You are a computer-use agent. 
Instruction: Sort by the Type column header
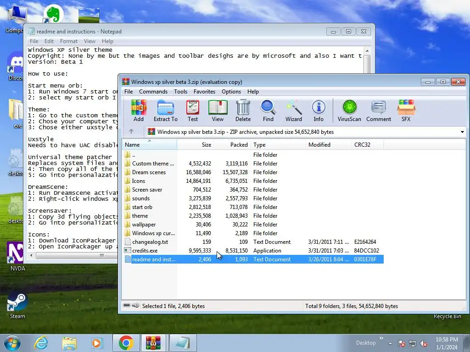[x=278, y=144]
